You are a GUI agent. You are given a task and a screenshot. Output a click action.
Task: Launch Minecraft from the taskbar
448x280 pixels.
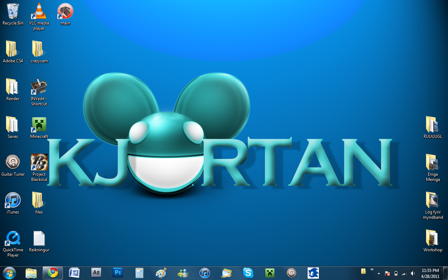click(x=270, y=273)
